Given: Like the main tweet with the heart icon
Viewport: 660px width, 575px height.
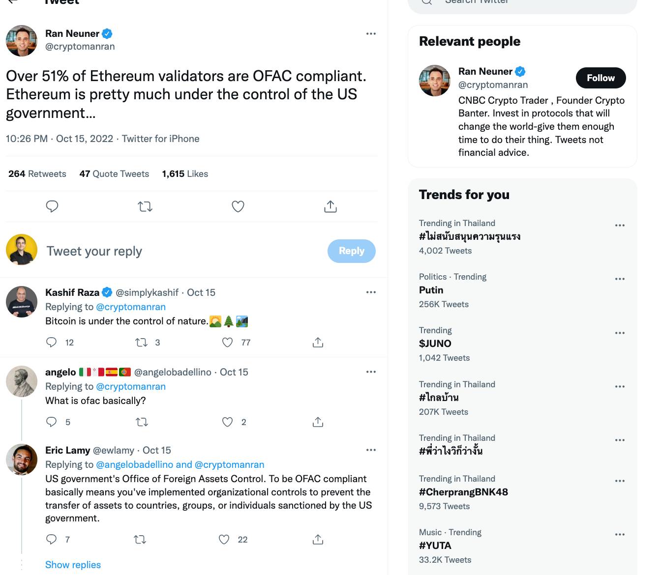Looking at the screenshot, I should (x=238, y=206).
